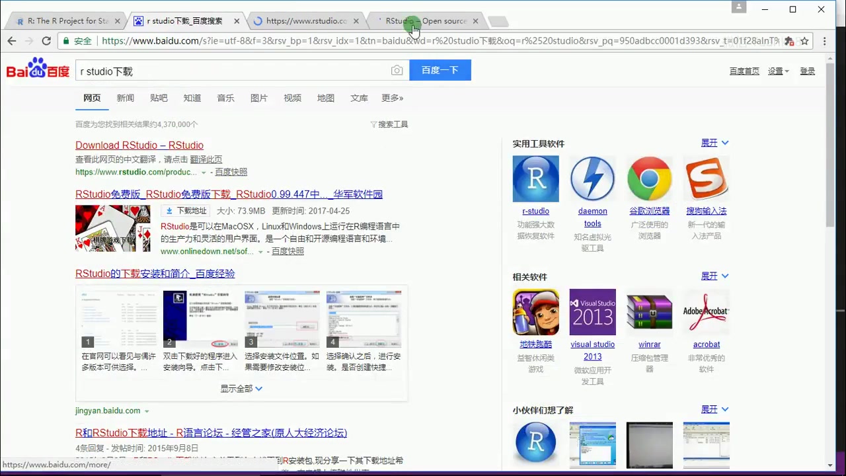Image resolution: width=846 pixels, height=476 pixels.
Task: Open 搜索工具 filter options
Action: click(389, 124)
